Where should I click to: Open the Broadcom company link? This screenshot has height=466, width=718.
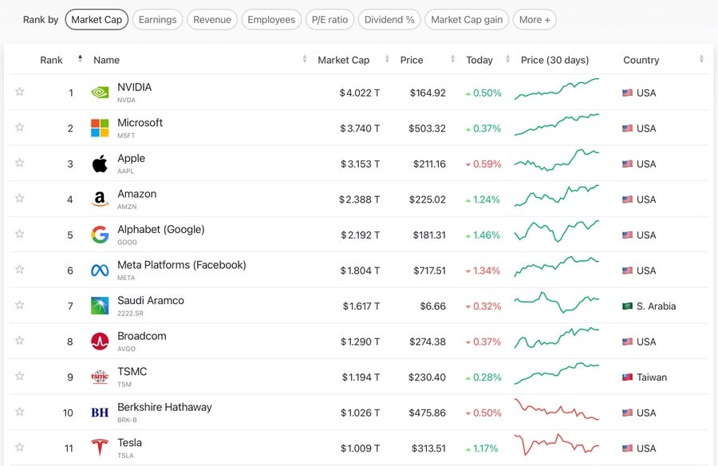(141, 336)
